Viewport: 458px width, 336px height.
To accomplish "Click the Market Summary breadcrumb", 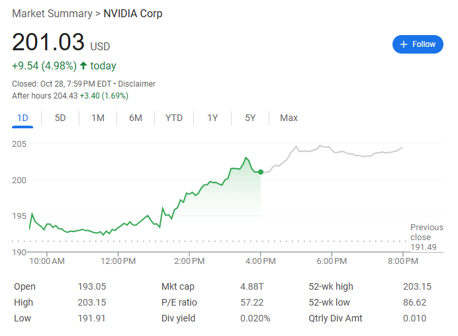I will click(x=52, y=13).
